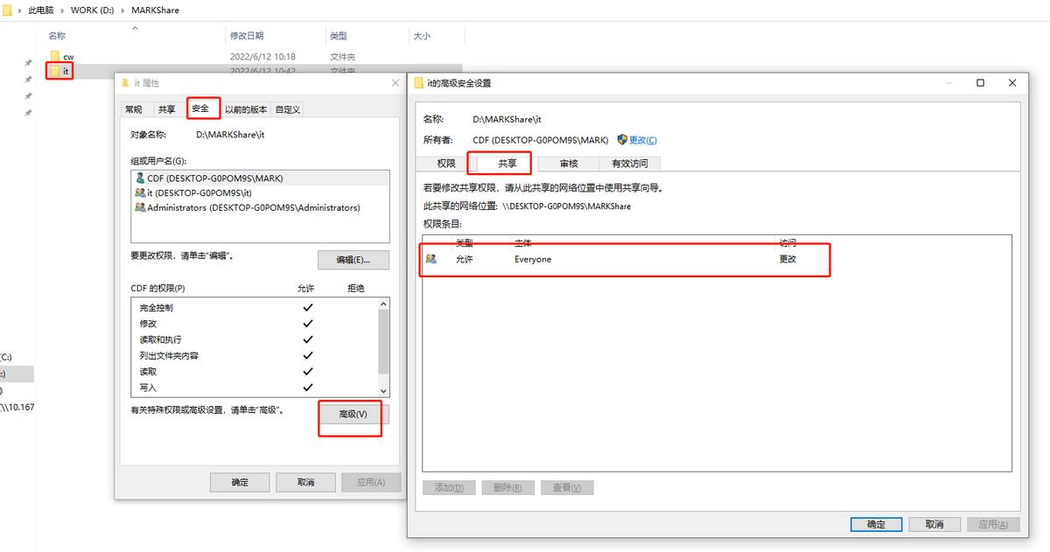1050x552 pixels.
Task: Select the Administrators group icon
Action: 139,207
